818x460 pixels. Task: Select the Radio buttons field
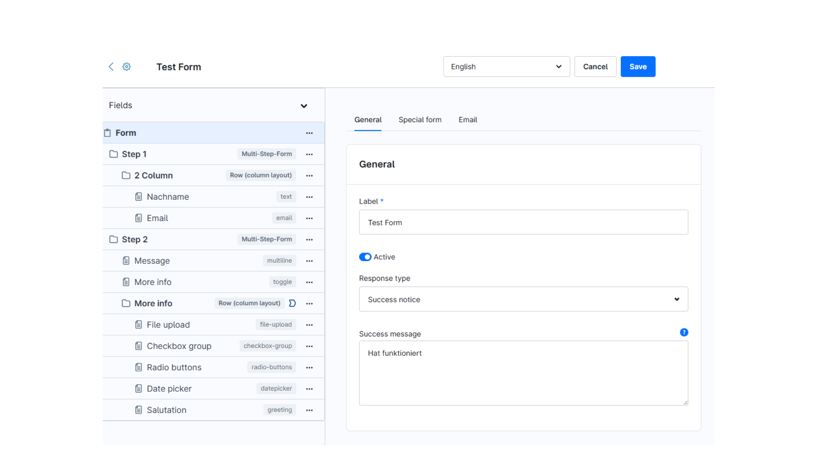click(x=213, y=367)
